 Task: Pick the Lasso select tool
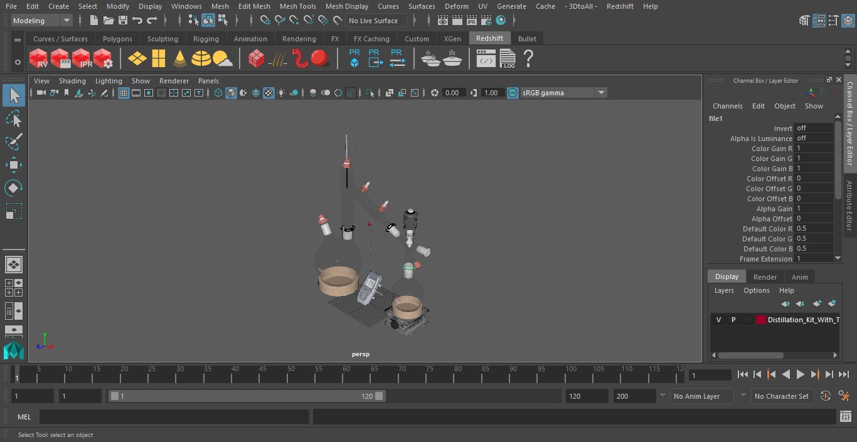[x=13, y=118]
